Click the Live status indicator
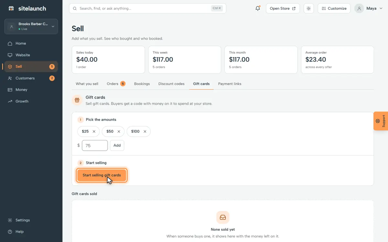The width and height of the screenshot is (388, 242). pyautogui.click(x=23, y=29)
